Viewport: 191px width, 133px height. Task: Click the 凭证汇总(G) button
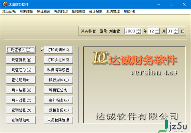(x=21, y=70)
